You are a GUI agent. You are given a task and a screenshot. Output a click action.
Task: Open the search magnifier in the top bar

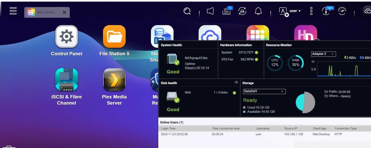tap(187, 11)
